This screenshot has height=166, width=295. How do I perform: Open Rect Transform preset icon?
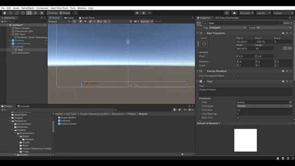pos(287,33)
